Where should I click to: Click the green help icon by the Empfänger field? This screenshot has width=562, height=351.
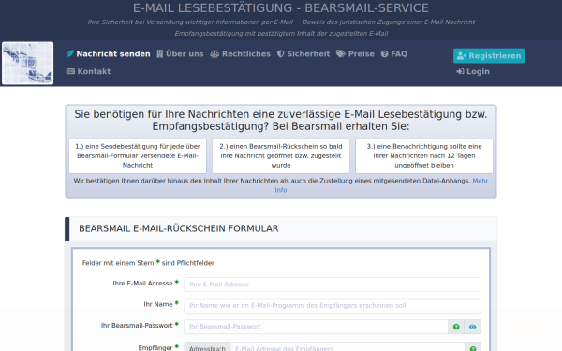tap(473, 348)
